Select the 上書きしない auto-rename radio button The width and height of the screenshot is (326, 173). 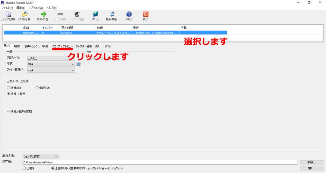53,168
